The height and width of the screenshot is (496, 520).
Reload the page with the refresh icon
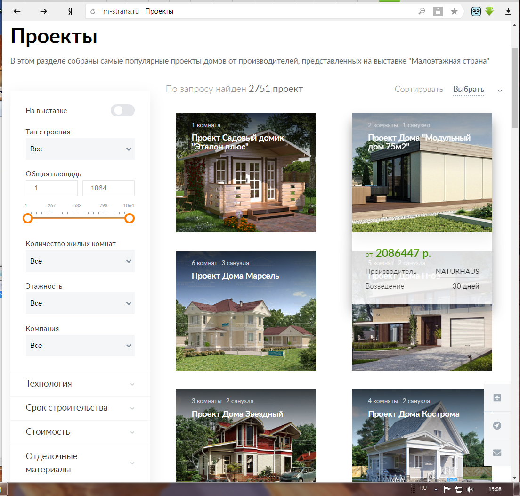point(93,12)
